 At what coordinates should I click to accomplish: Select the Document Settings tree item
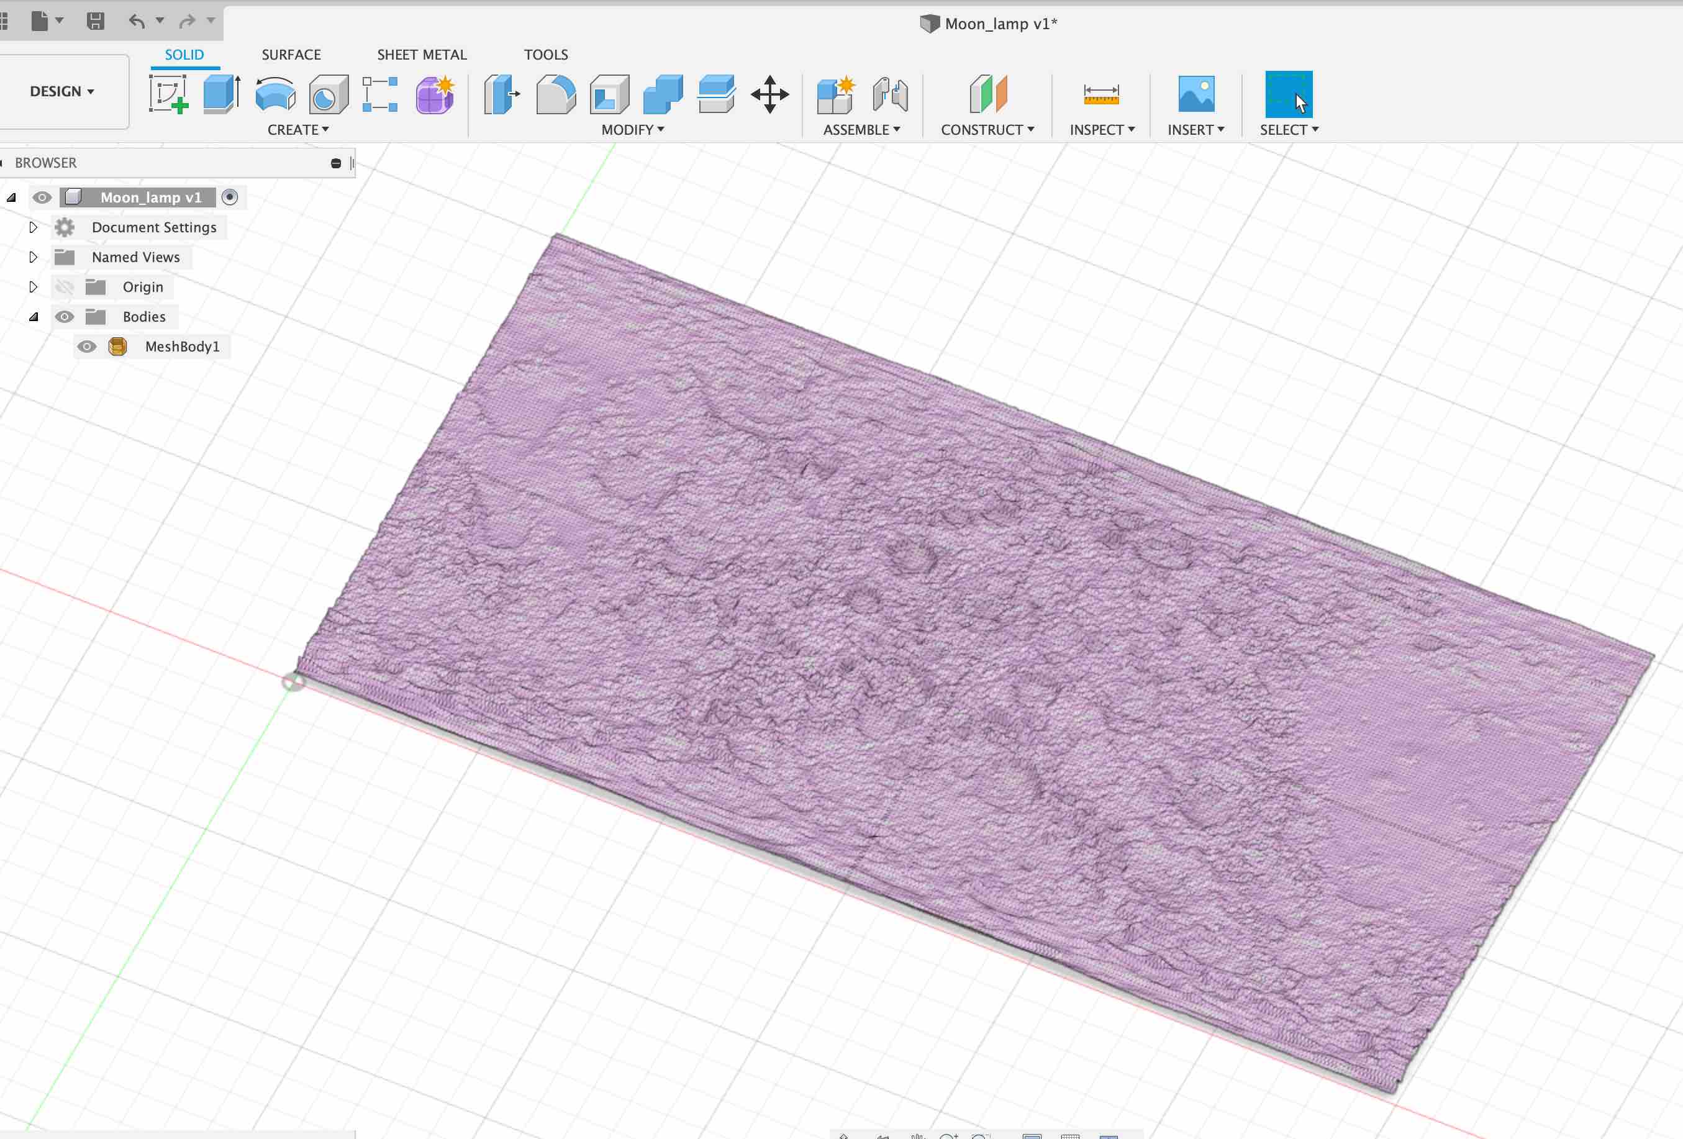[x=153, y=227]
